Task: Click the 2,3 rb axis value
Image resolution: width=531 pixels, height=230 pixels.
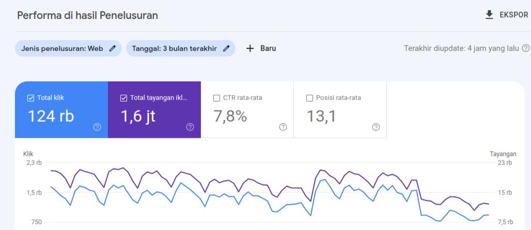Action: coord(34,163)
